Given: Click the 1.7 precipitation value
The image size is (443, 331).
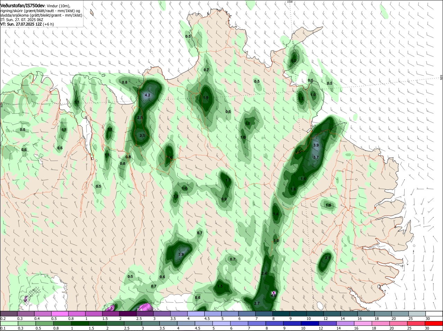Looking at the screenshot, I should [x=228, y=180].
